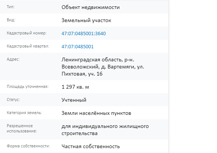Click the area value '1 297 кв. м'
The height and width of the screenshot is (153, 217).
[x=75, y=87]
